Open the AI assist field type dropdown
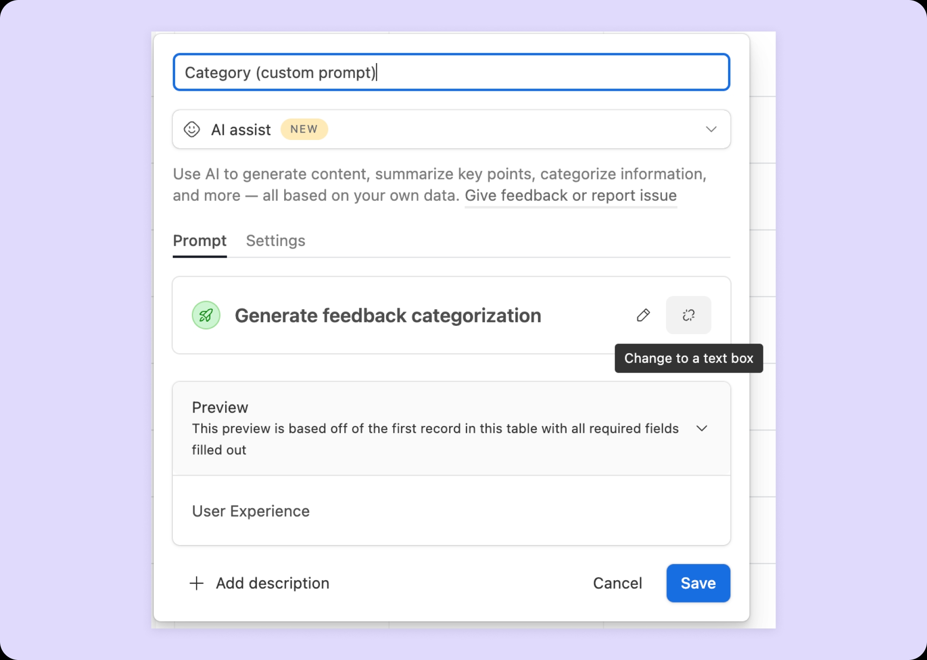Screen dimensions: 927x660 (451, 129)
